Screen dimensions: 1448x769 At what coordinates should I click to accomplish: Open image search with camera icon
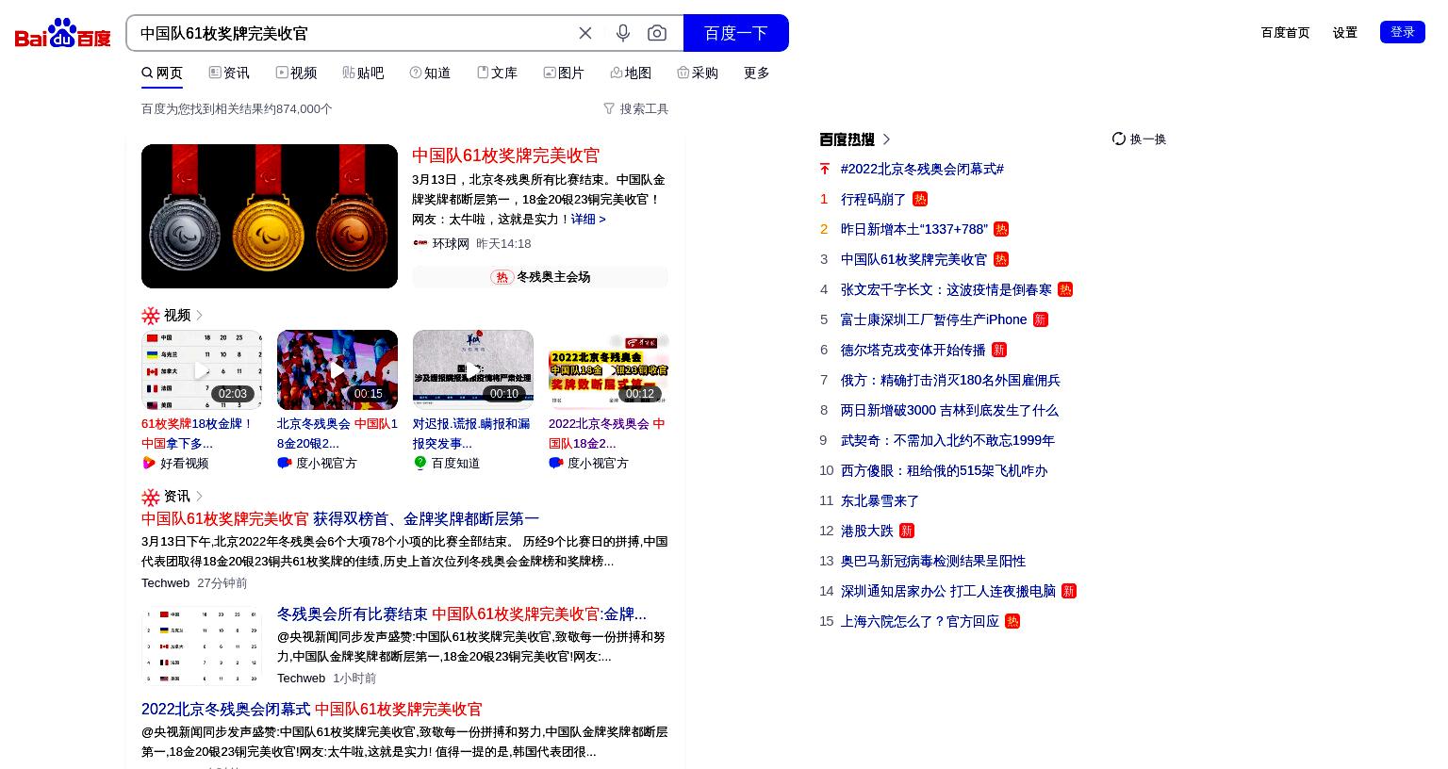tap(657, 33)
